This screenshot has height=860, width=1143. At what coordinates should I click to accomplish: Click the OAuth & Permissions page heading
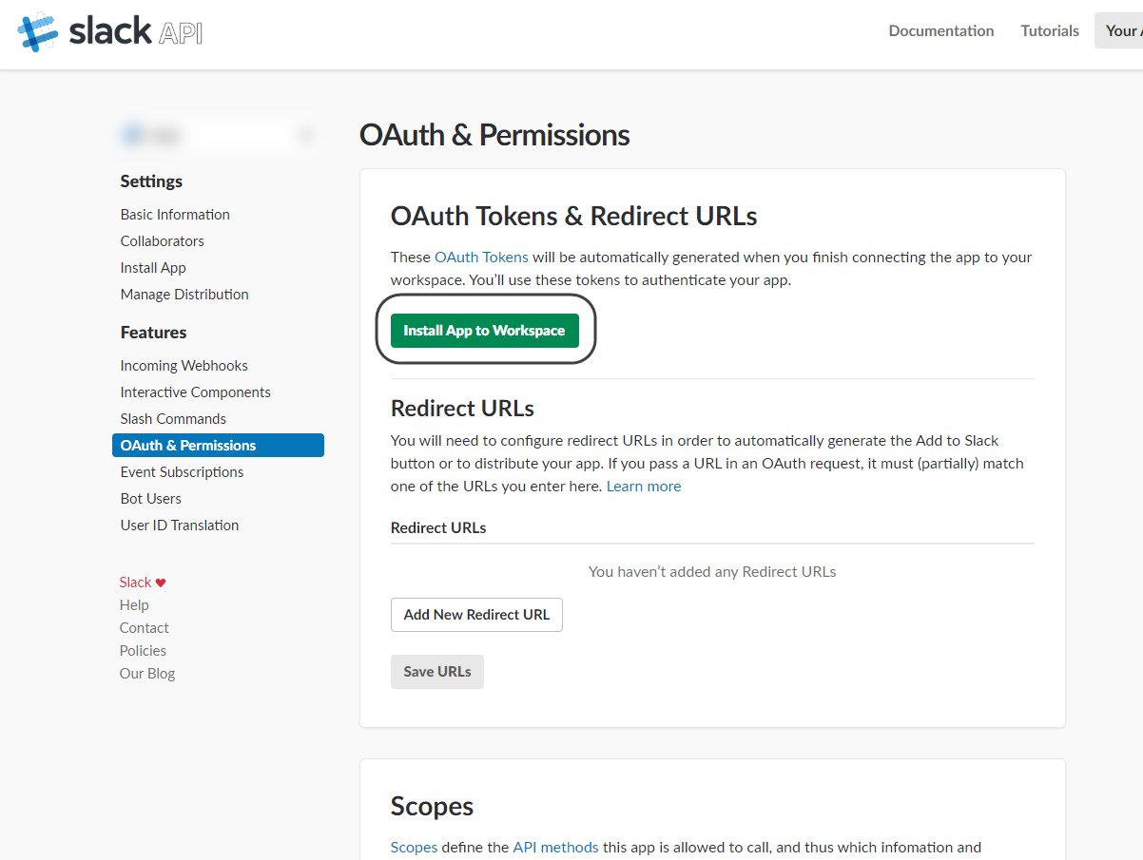click(494, 135)
